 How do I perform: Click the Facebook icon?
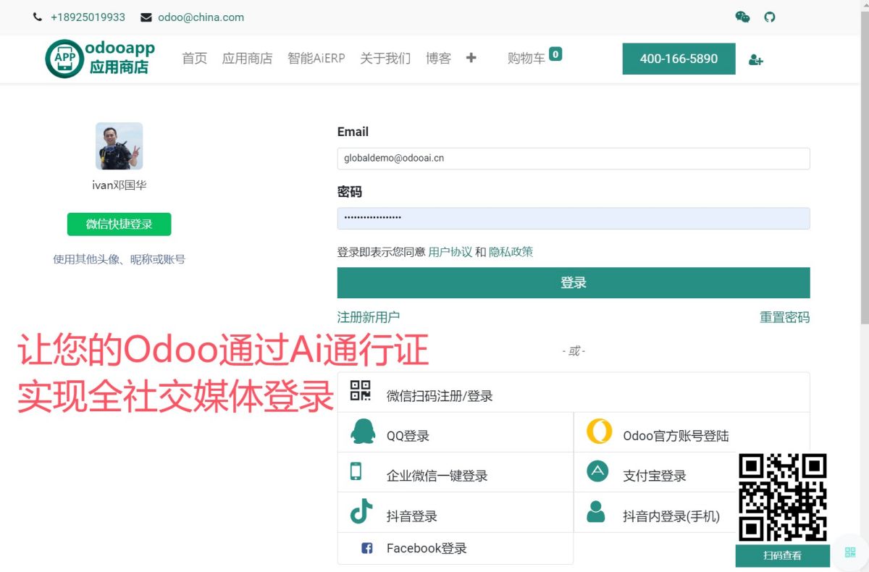(366, 548)
